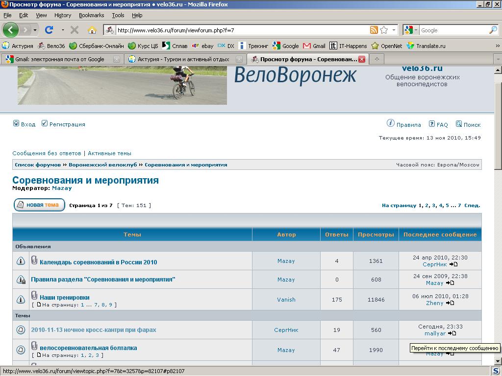The width and height of the screenshot is (502, 376).
Task: Click inside the URL address field
Action: pos(240,30)
